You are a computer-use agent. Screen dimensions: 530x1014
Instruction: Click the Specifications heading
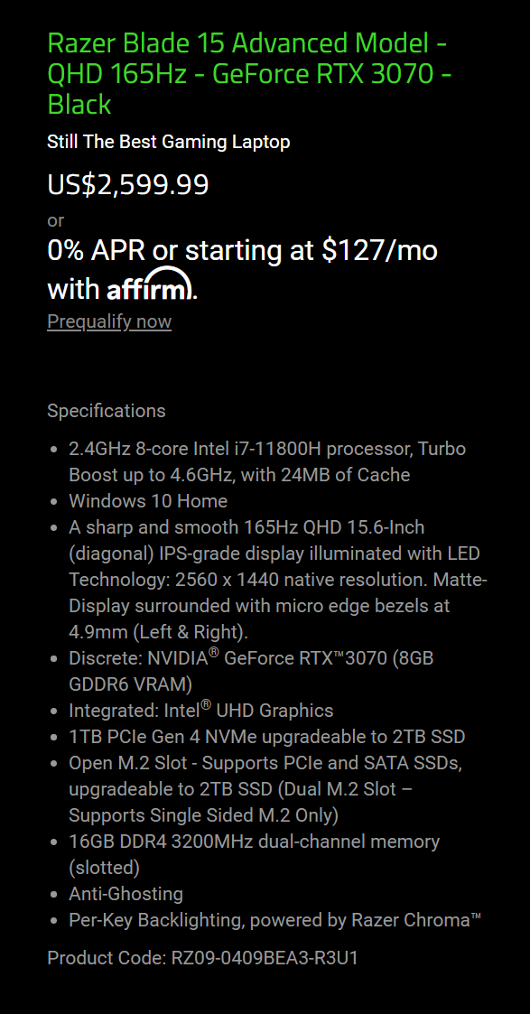coord(106,411)
